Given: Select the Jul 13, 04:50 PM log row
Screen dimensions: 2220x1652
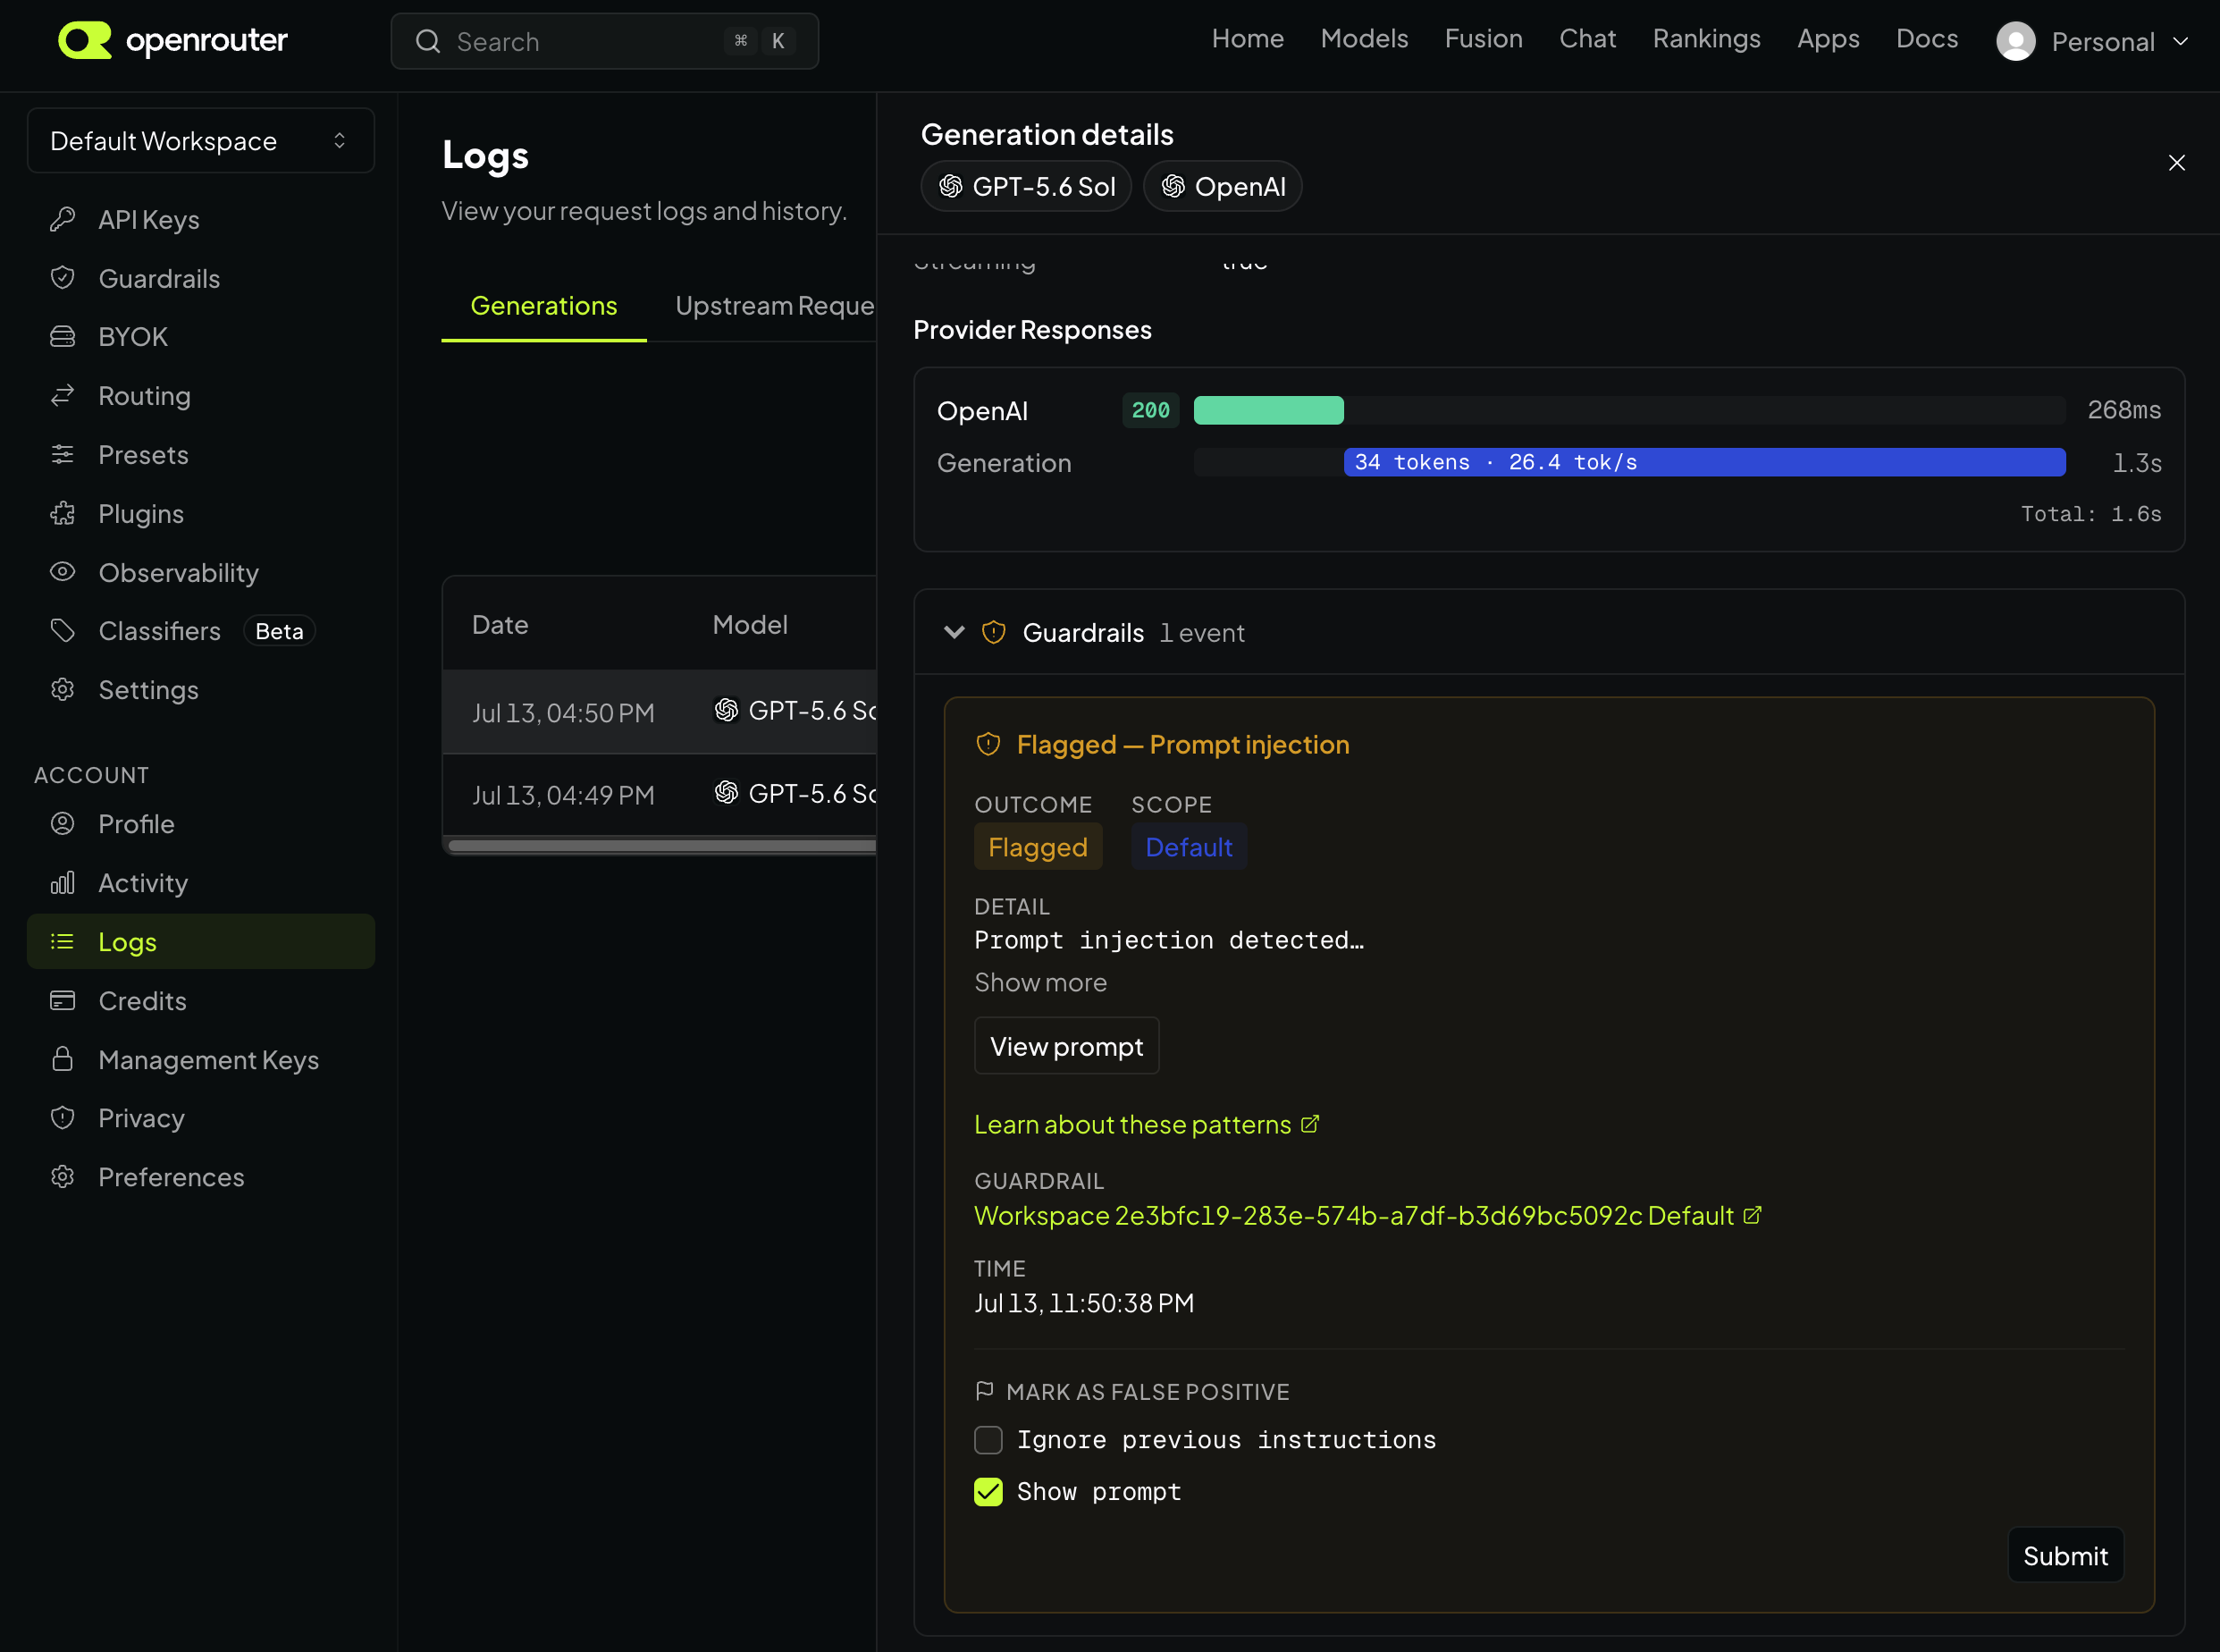Looking at the screenshot, I should tap(660, 711).
